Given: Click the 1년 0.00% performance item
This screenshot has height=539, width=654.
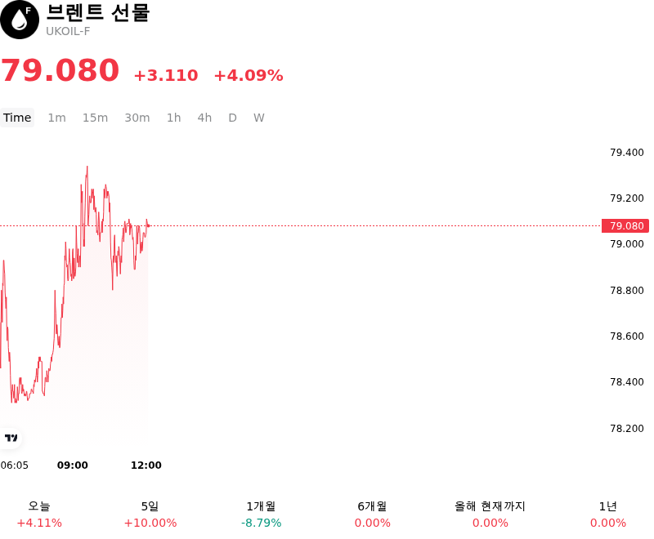Looking at the screenshot, I should point(607,514).
